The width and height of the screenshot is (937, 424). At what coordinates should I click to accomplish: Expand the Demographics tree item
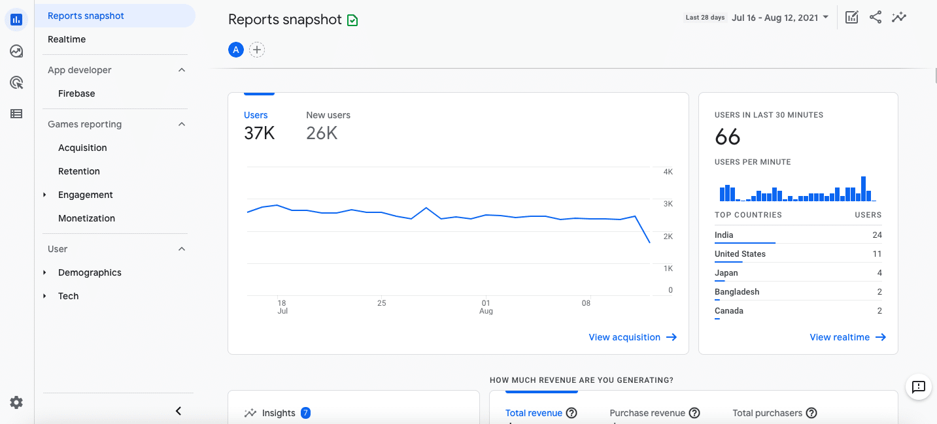tap(44, 272)
